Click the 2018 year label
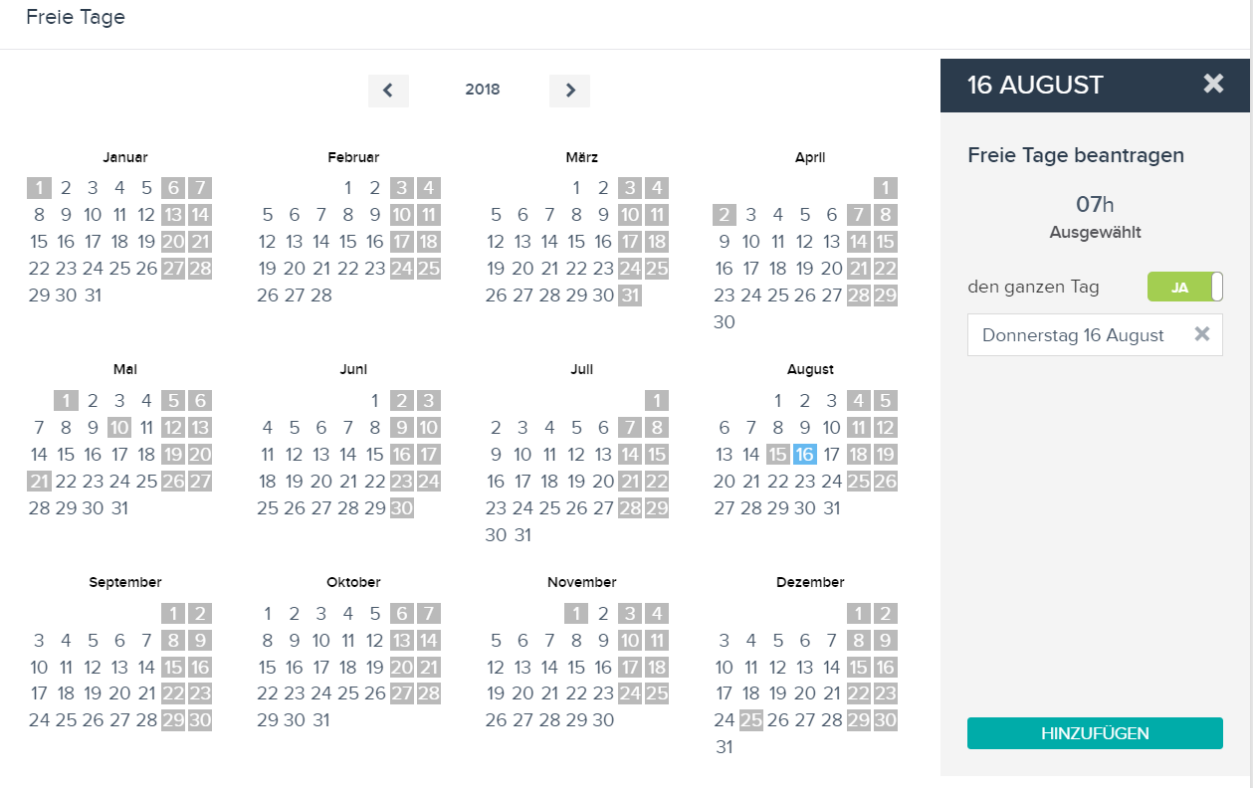The image size is (1253, 788). 483,90
